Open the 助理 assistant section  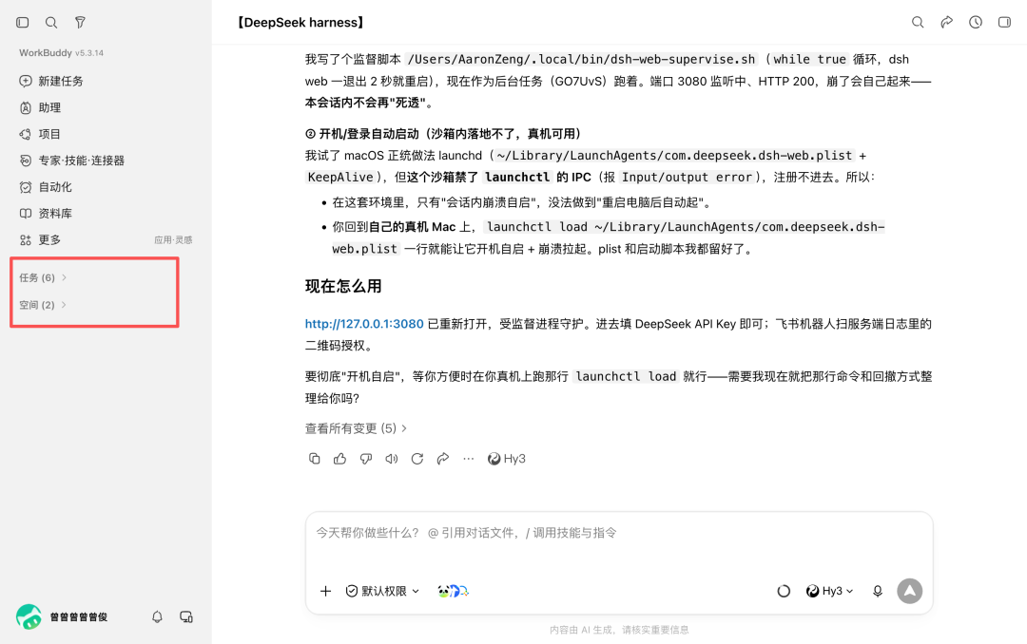(40, 107)
